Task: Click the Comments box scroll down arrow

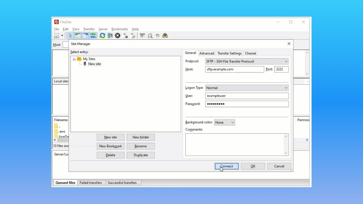Action: (x=286, y=153)
